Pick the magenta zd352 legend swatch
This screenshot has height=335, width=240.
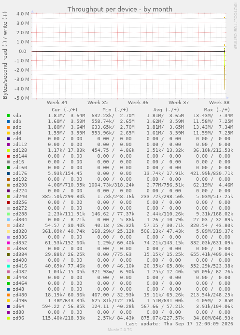pyautogui.click(x=8, y=243)
